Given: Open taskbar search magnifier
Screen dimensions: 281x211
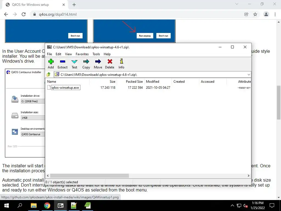Looking at the screenshot, I should 20,206.
